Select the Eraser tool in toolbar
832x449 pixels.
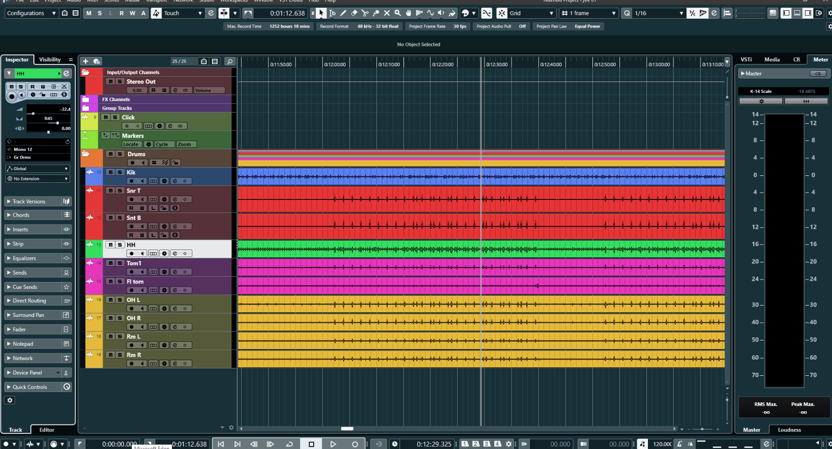[x=354, y=13]
